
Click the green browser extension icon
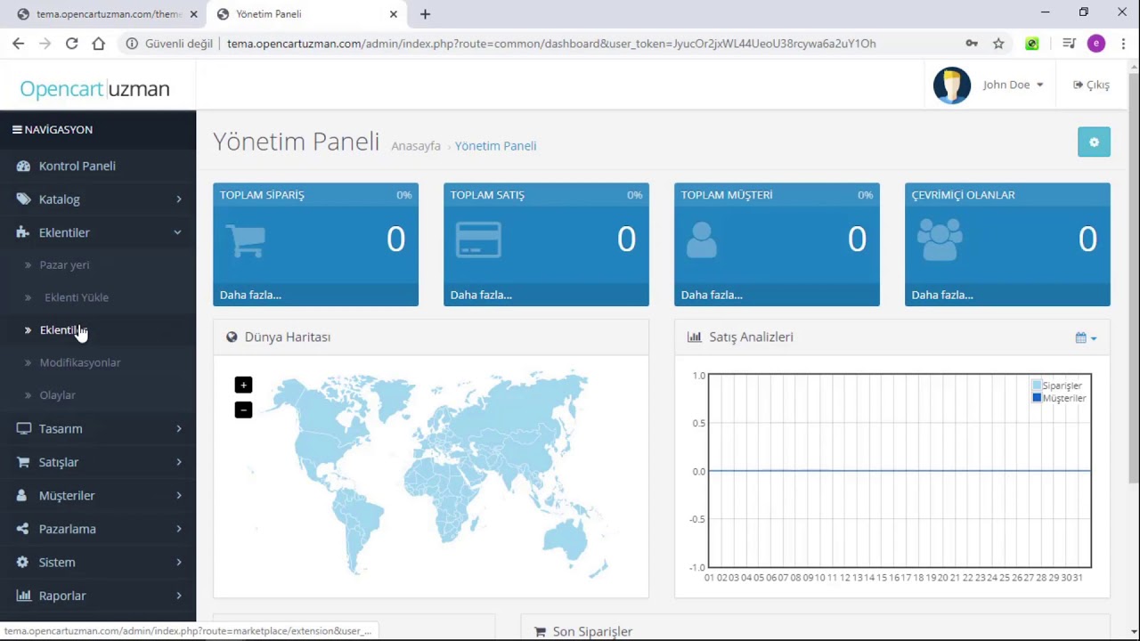(x=1032, y=44)
